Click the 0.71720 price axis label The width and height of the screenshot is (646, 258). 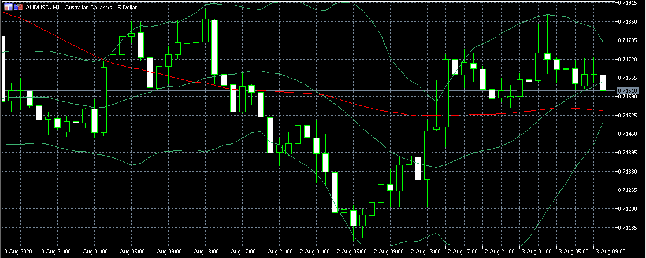pos(627,59)
